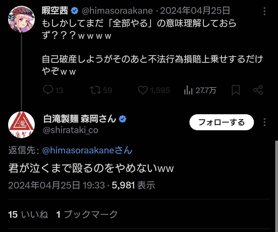
Task: Open the @shirataki_co handle
Action: [71, 130]
